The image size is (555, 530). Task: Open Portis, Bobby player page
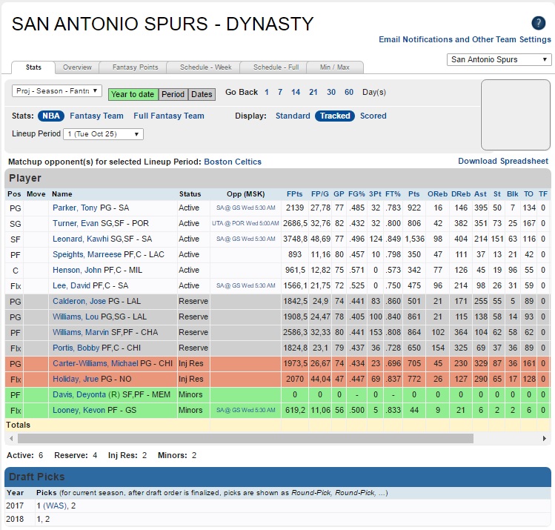76,348
